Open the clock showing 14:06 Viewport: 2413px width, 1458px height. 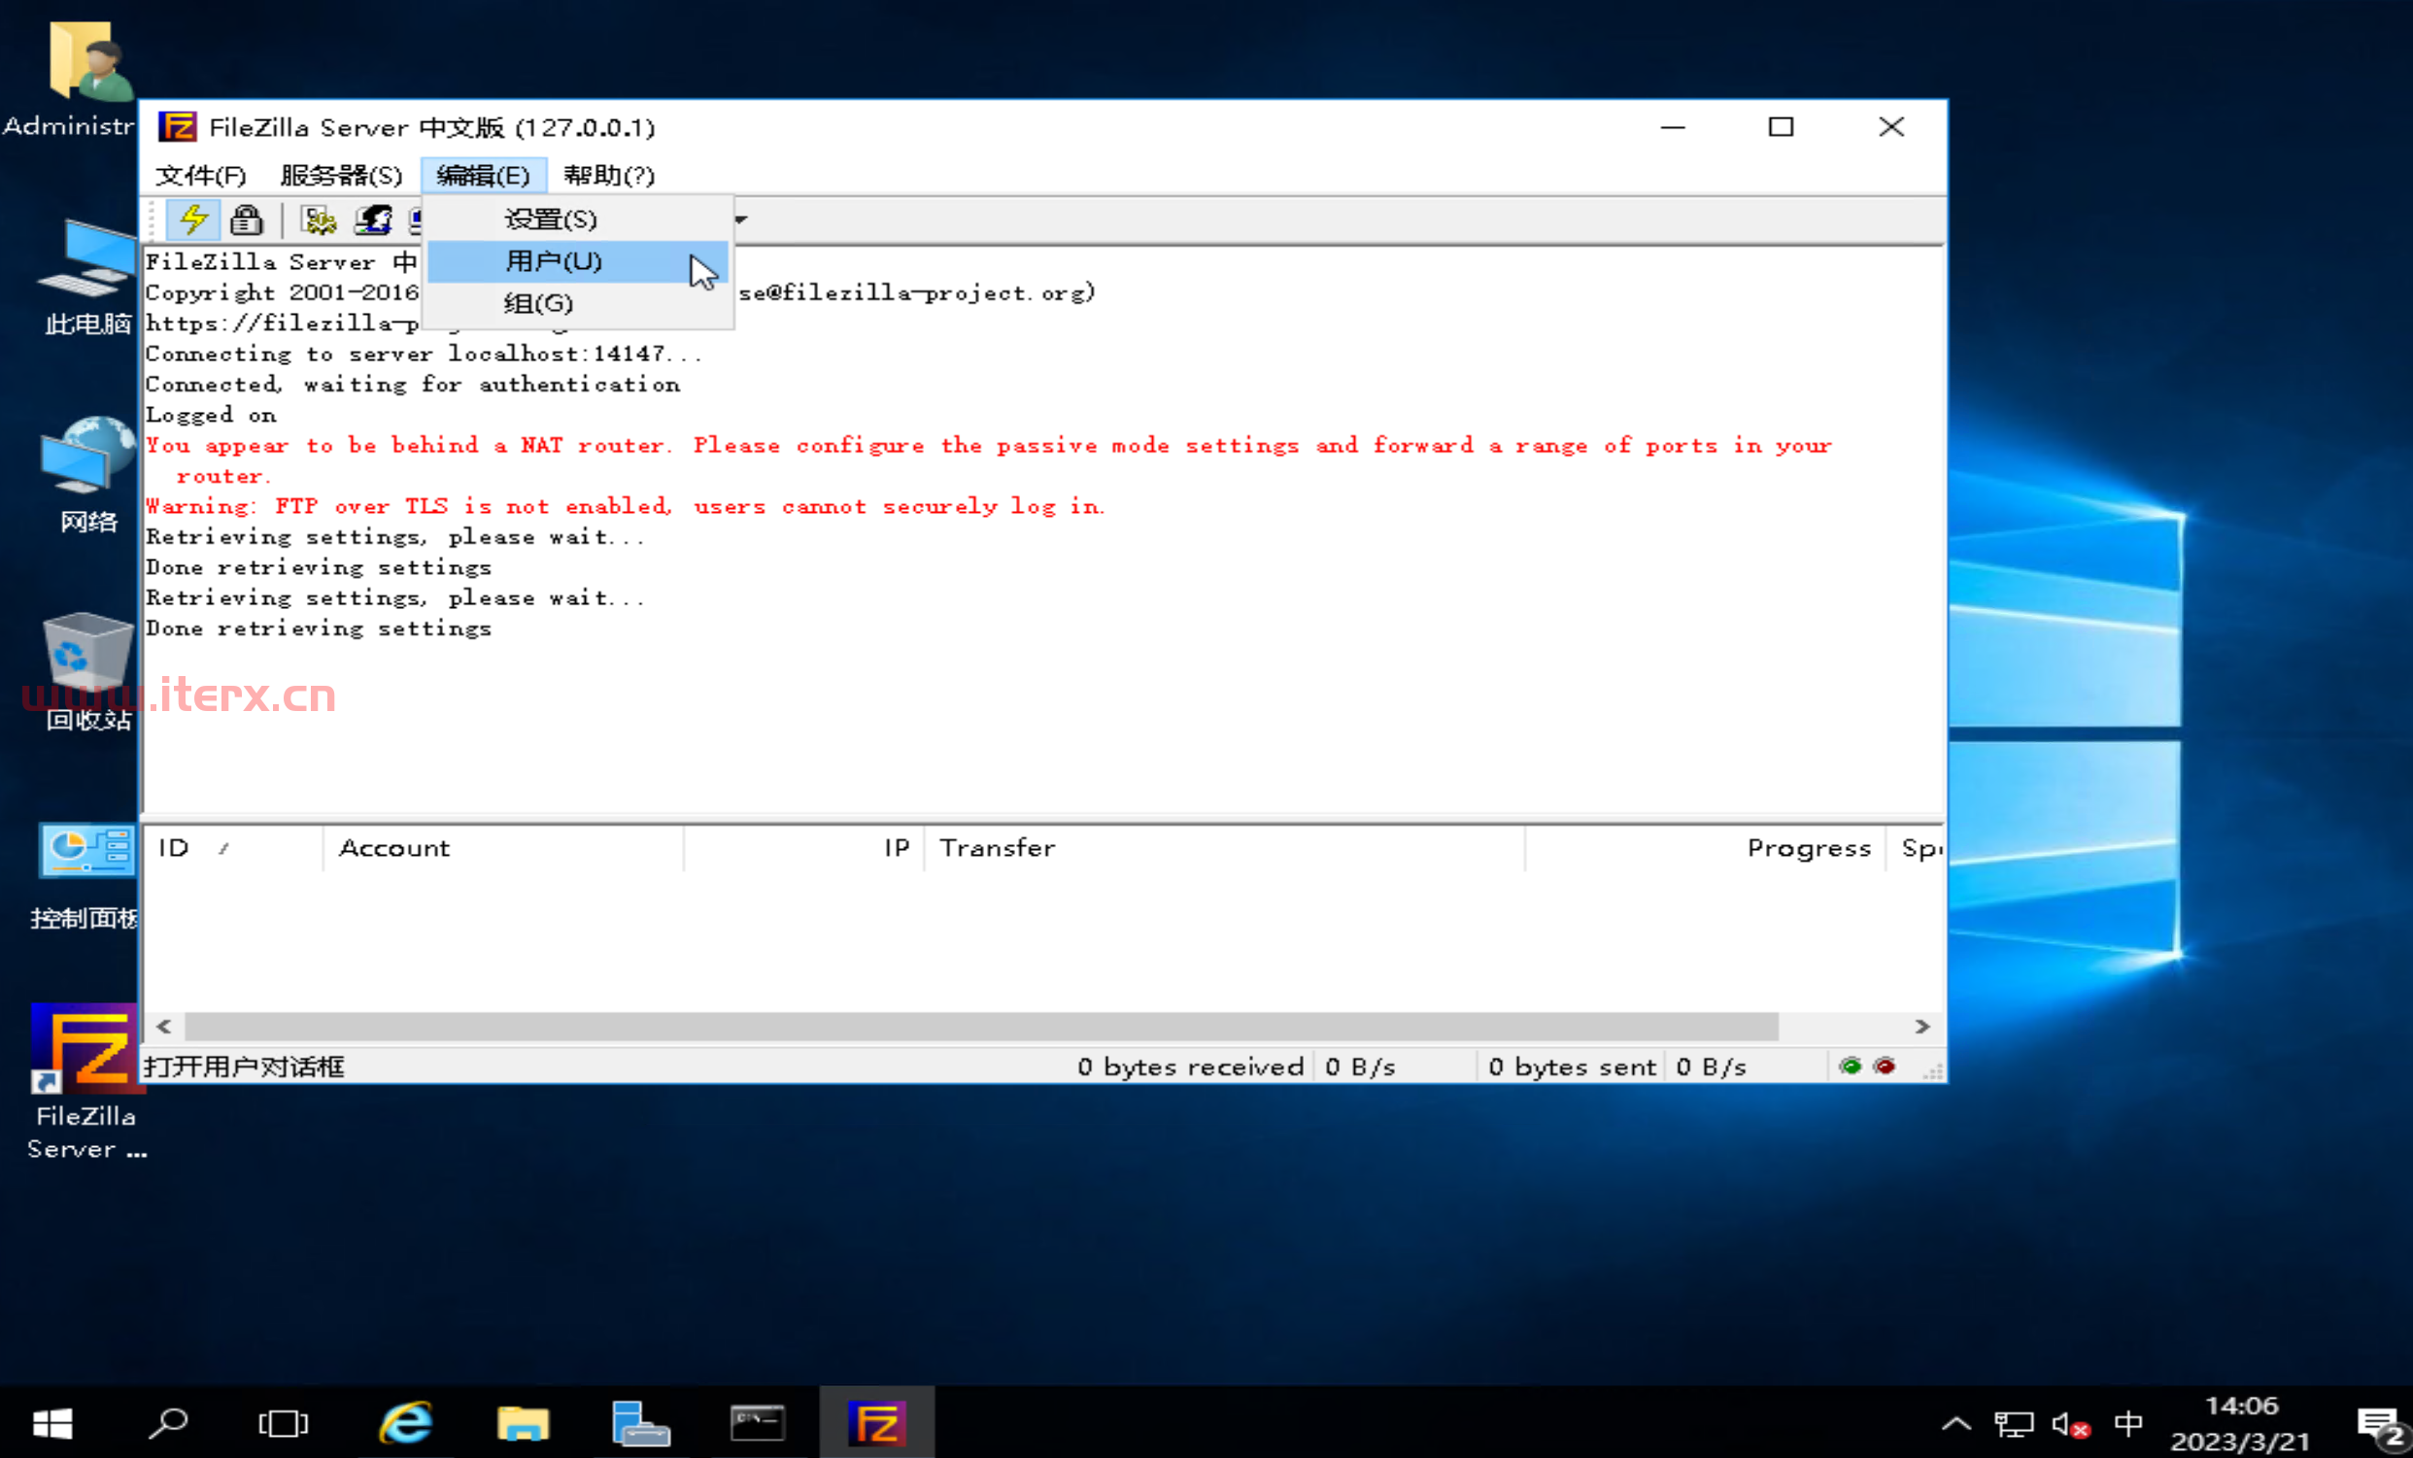click(2241, 1424)
